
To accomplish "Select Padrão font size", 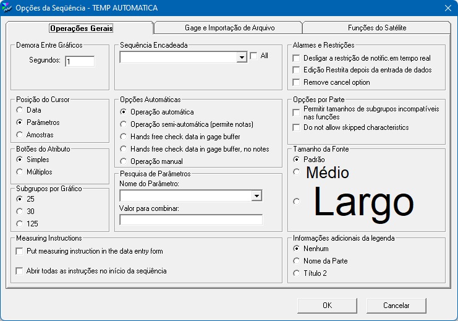I will pyautogui.click(x=297, y=160).
